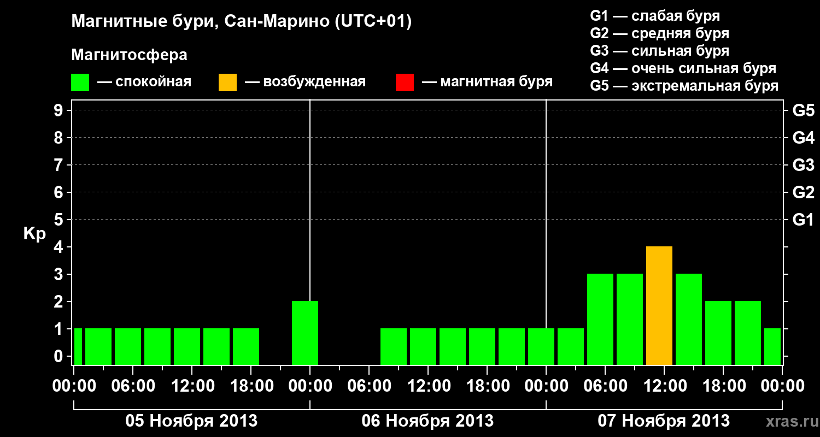Click the G1 label on the right axis

pyautogui.click(x=803, y=220)
